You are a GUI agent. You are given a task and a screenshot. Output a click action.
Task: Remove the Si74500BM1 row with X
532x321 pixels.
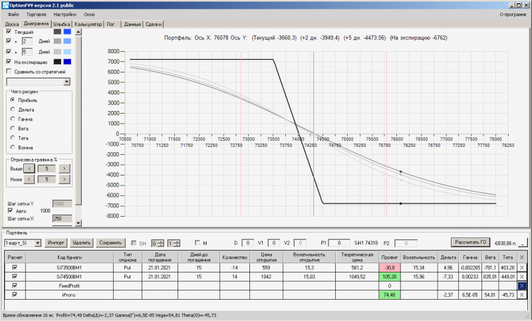pos(521,276)
